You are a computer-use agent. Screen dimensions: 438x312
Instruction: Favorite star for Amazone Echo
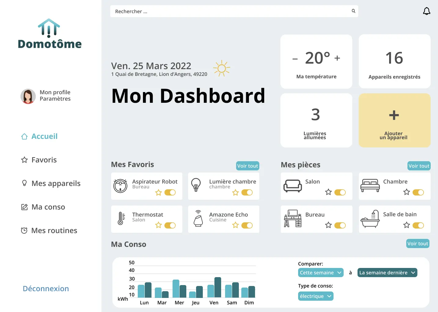pyautogui.click(x=235, y=225)
